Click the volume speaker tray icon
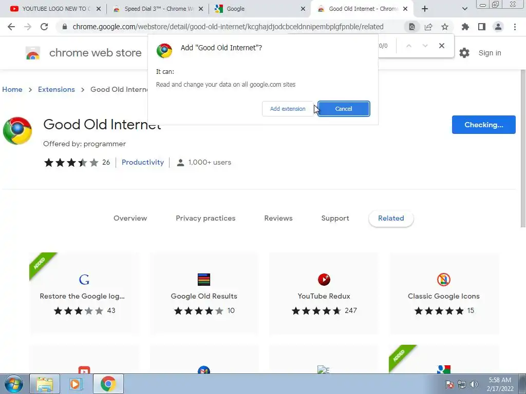The image size is (526, 394). [474, 384]
